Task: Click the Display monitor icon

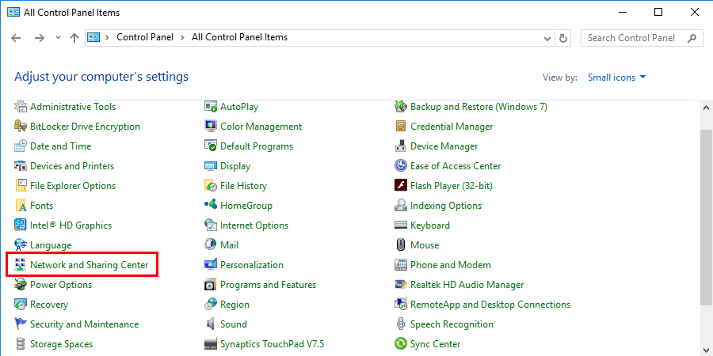Action: tap(211, 166)
